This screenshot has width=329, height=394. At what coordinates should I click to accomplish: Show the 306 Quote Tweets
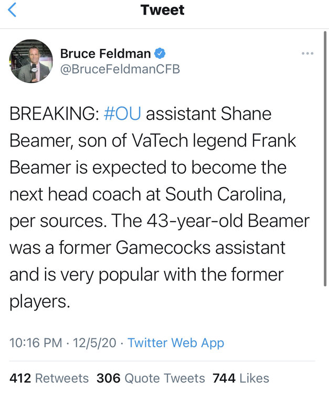(151, 378)
